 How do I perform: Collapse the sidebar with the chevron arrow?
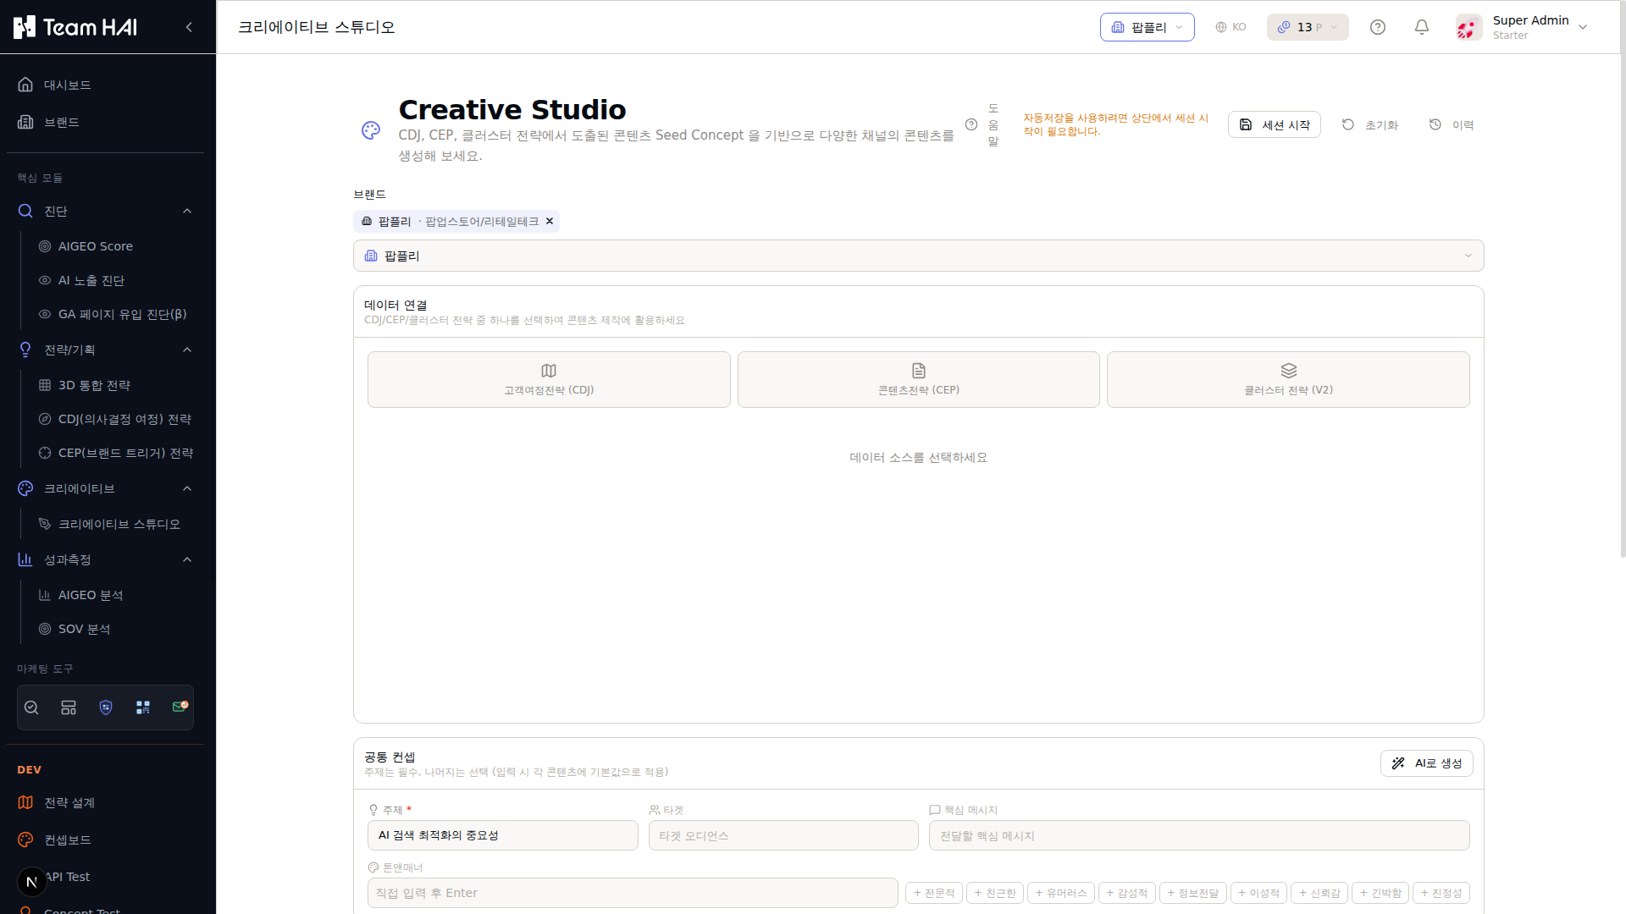[x=189, y=27]
